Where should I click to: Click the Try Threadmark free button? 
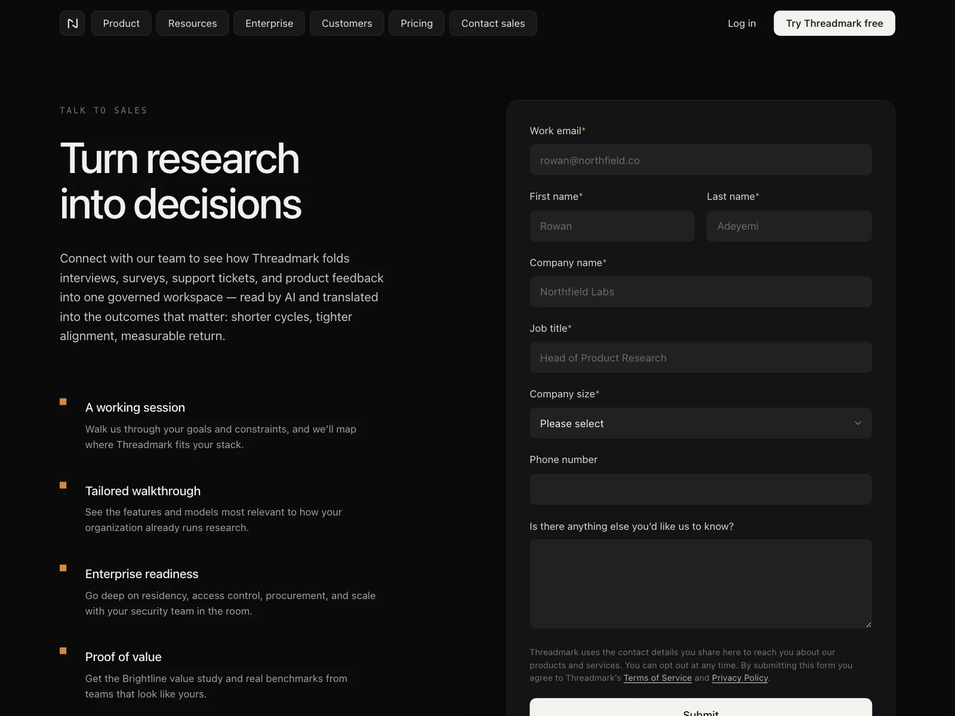click(x=834, y=23)
